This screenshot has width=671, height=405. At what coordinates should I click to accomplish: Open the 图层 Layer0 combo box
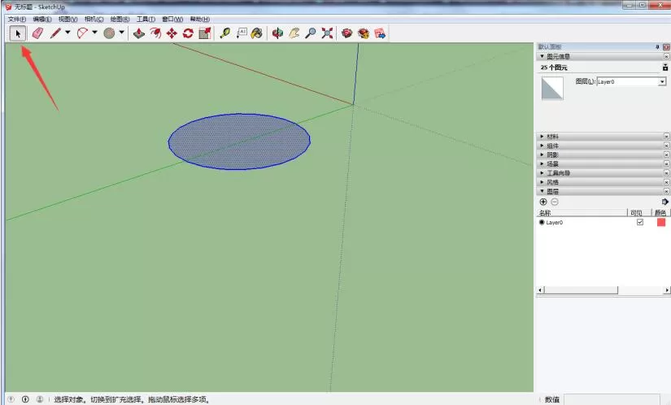(x=632, y=81)
